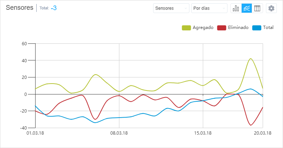This screenshot has width=283, height=148.
Task: Click the 20.03.18 date label
Action: tap(263, 133)
